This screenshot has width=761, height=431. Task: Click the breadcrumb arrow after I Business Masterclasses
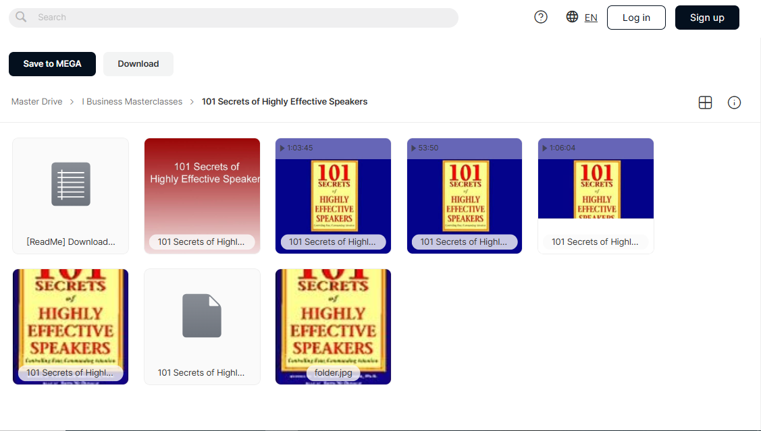[x=192, y=102]
